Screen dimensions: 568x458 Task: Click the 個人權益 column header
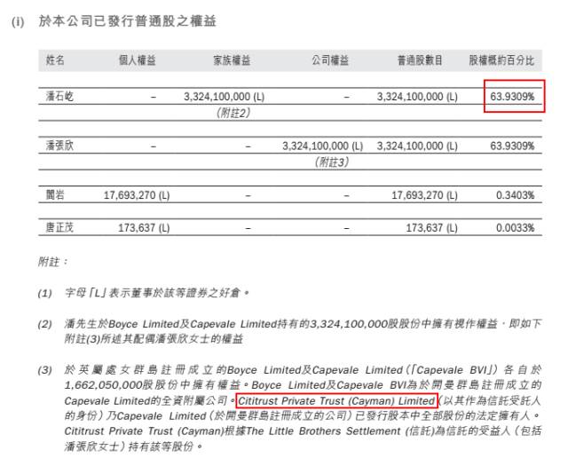tap(138, 59)
